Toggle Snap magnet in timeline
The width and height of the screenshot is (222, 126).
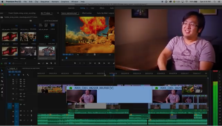coord(14,75)
